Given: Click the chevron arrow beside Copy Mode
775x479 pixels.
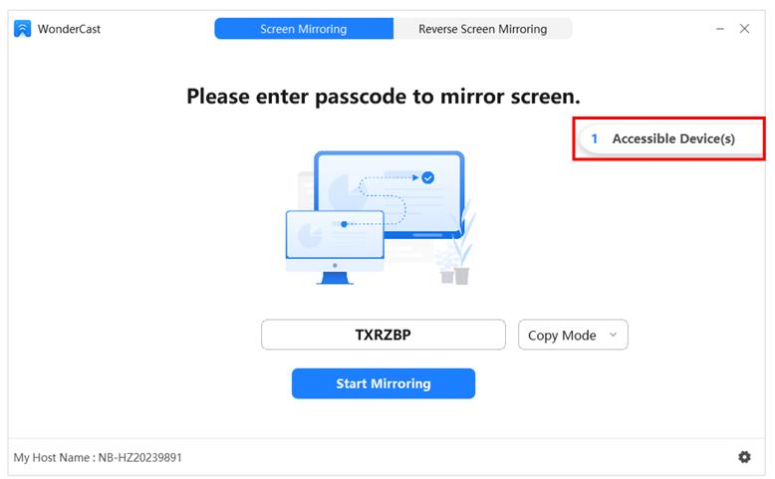Looking at the screenshot, I should point(613,335).
